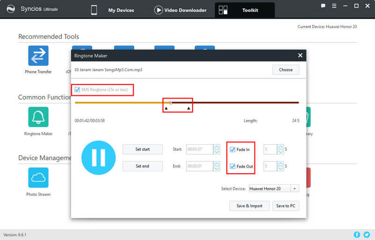Image resolution: width=375 pixels, height=240 pixels.
Task: Click the Fade In seconds field
Action: 270,149
